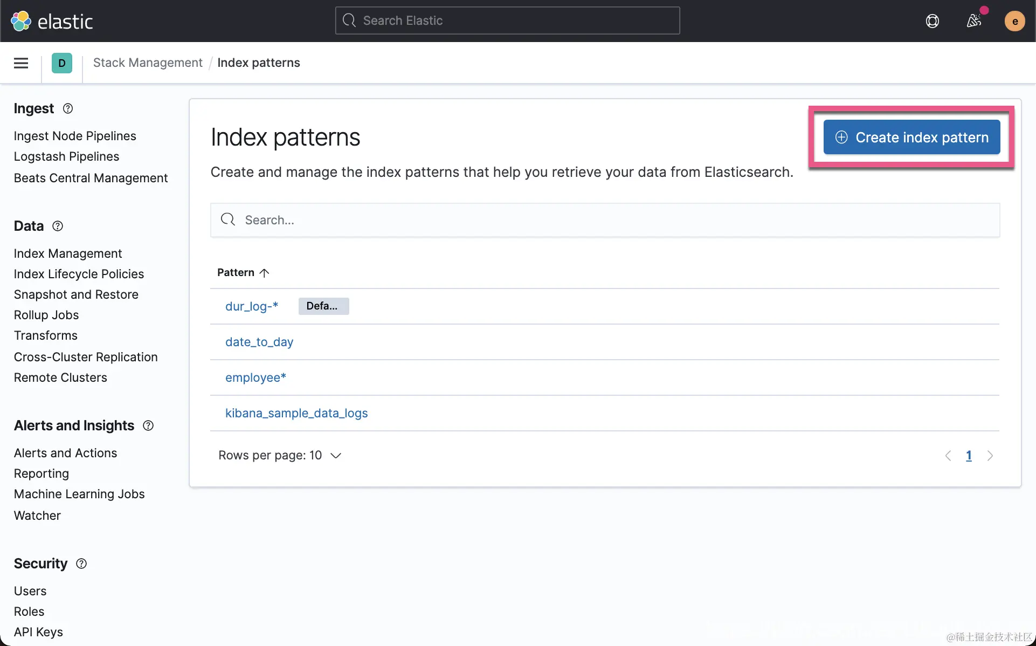Click help icon beside Alerts and Insights
Screen dimensions: 1036x646
pos(148,425)
